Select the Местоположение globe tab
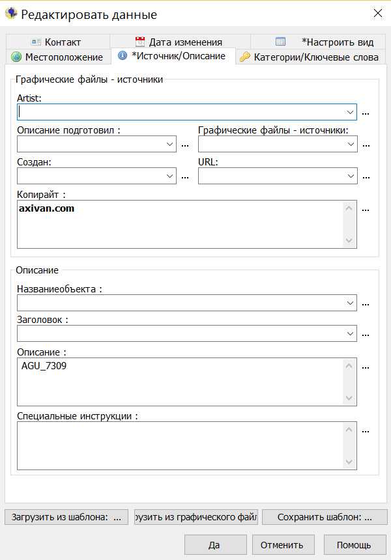391x560 pixels. click(x=58, y=57)
